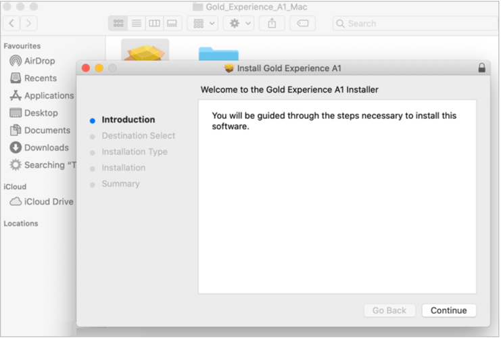Click the guided installation message text

pos(334,121)
